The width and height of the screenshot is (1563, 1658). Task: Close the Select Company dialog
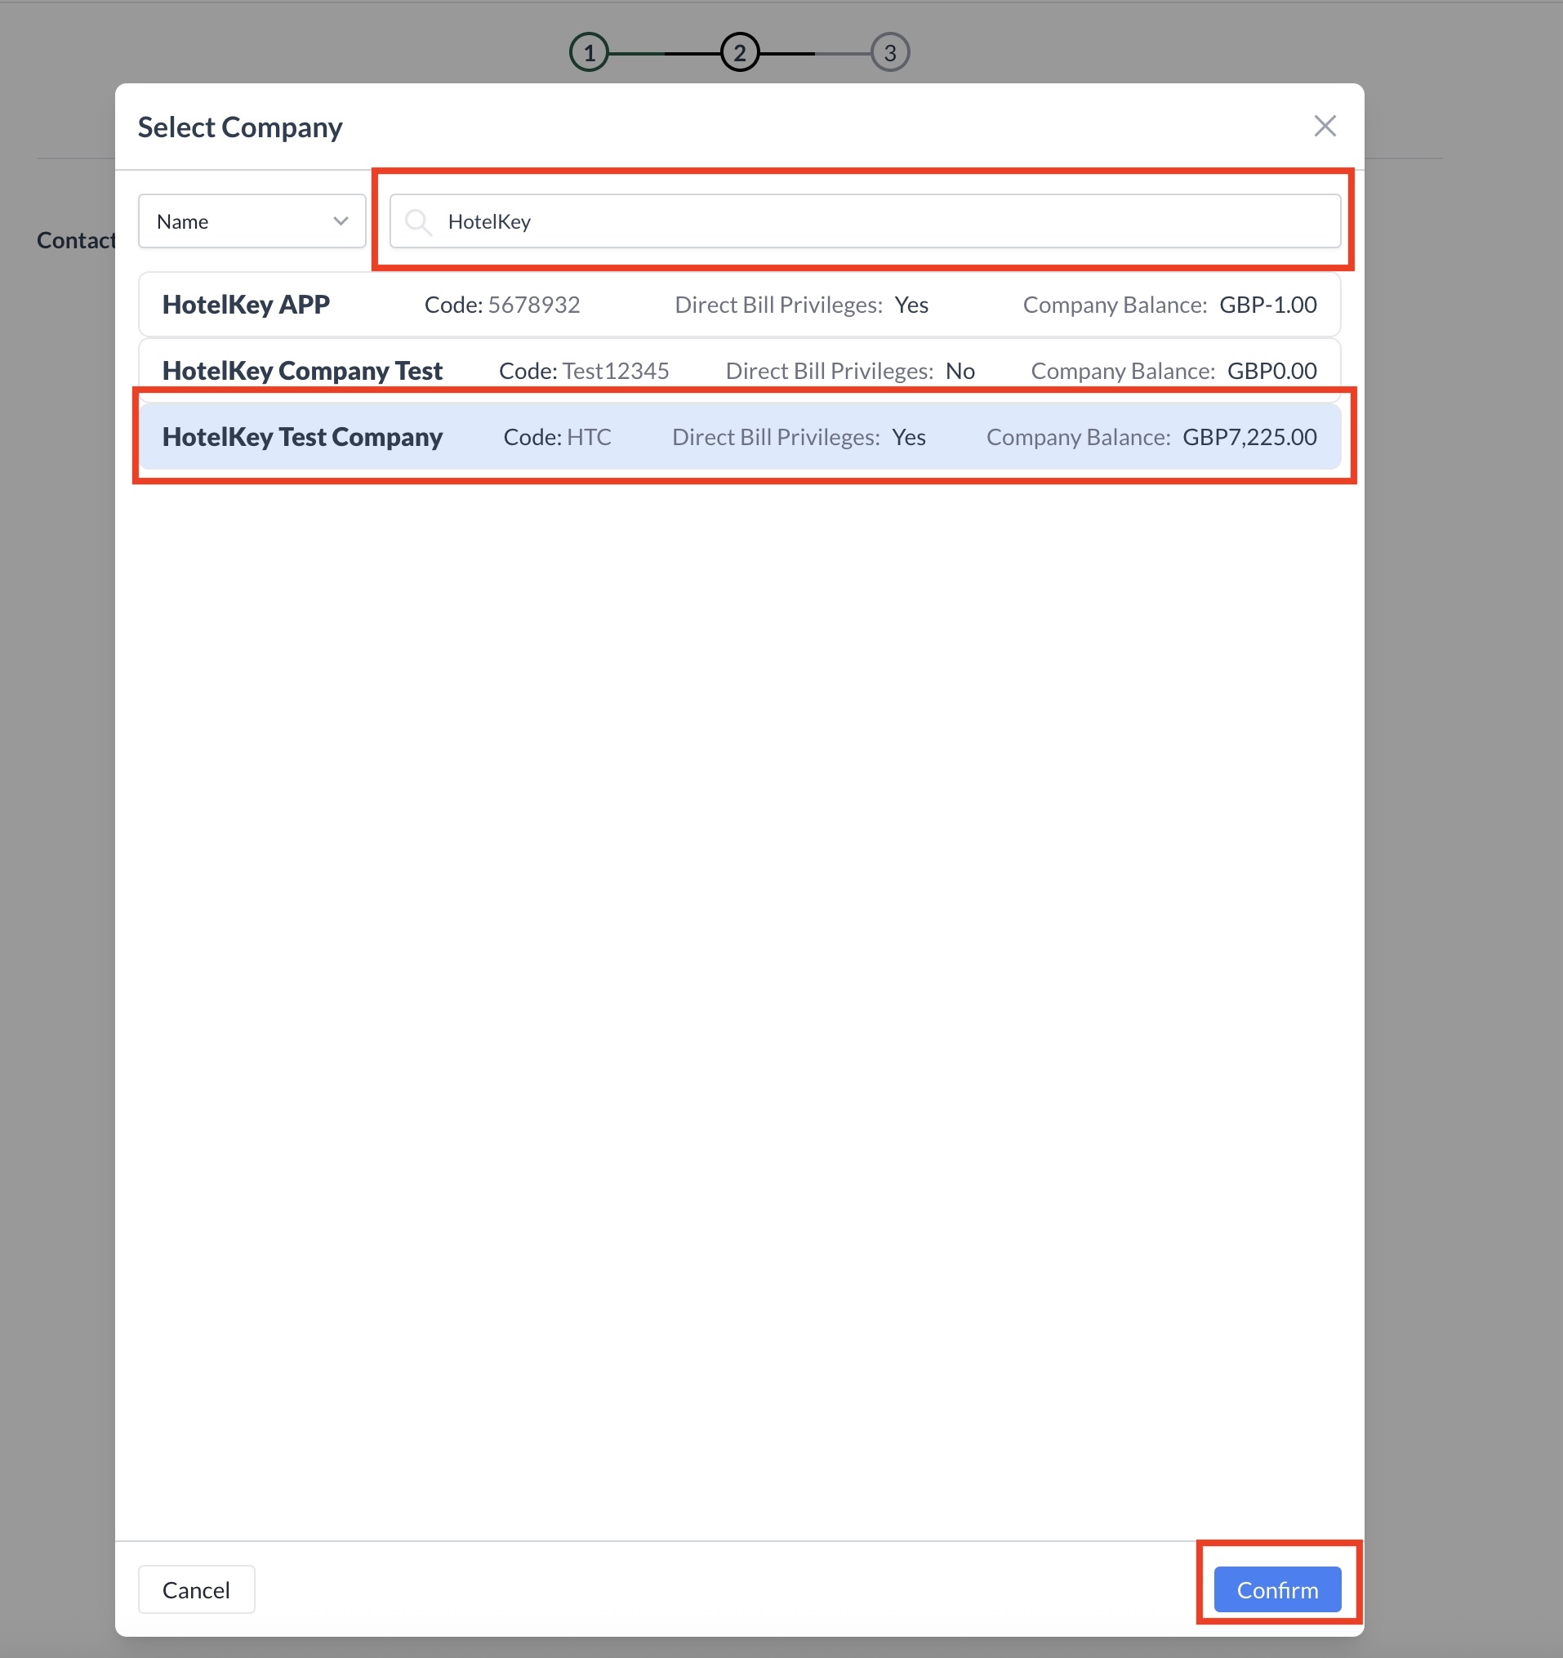(x=1324, y=126)
